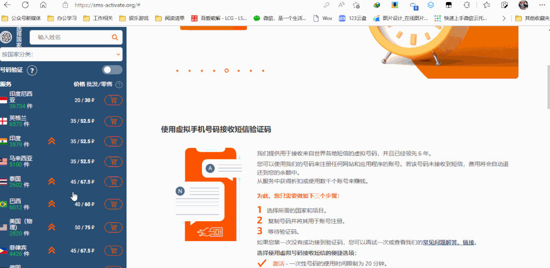Expand the double chevron in 泰国 row
Image resolution: width=550 pixels, height=268 pixels.
(52, 181)
